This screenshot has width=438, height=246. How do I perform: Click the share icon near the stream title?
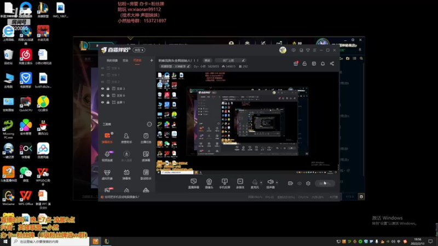(x=332, y=63)
